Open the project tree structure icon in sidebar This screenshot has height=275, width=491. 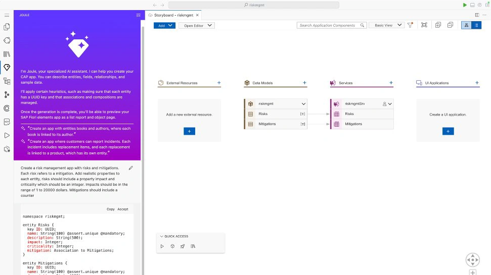(7, 81)
